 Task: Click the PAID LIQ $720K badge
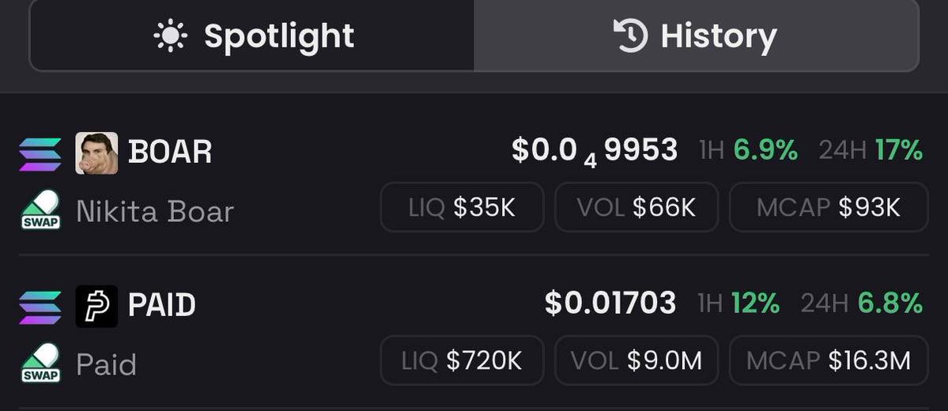462,360
